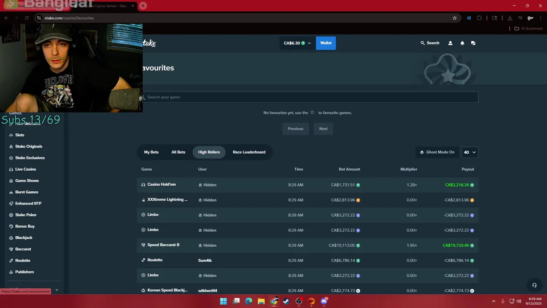This screenshot has width=547, height=308.
Task: Click the CA$2,216.34 payout value
Action: pyautogui.click(x=457, y=185)
